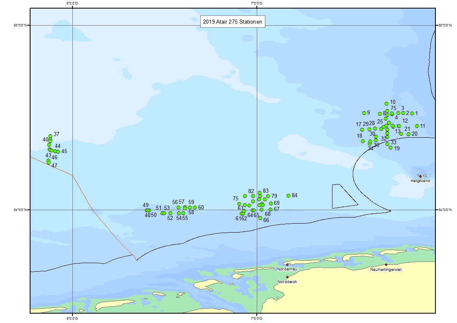Click the Helgoland red diamond marker
This screenshot has height=323, width=457.
pyautogui.click(x=420, y=176)
